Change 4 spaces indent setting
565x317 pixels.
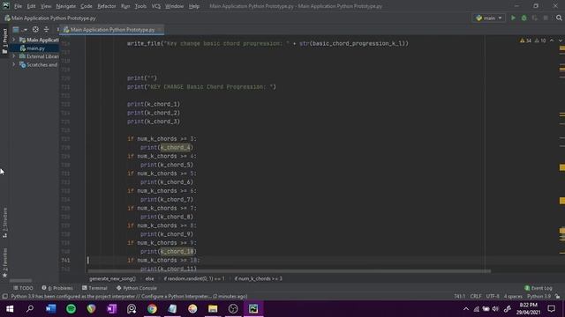point(513,297)
